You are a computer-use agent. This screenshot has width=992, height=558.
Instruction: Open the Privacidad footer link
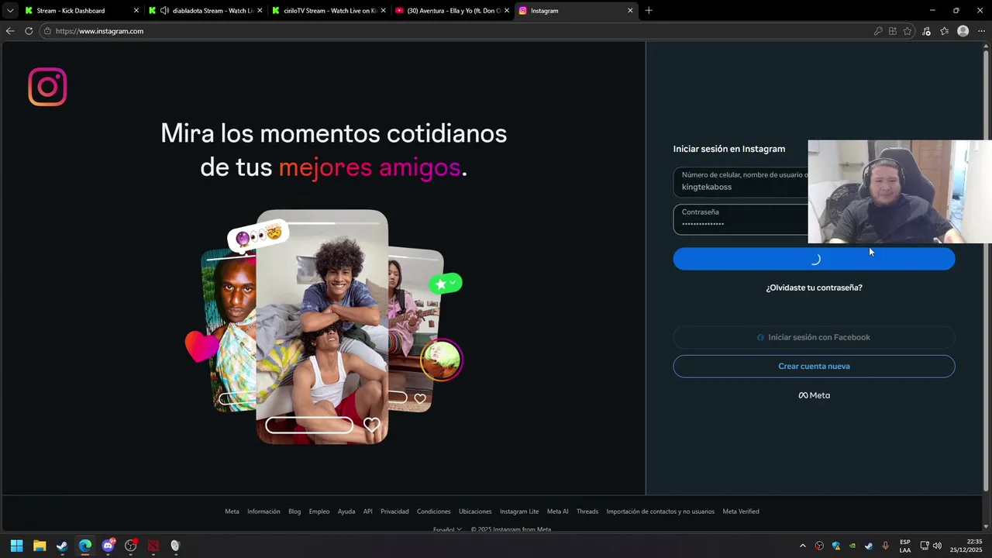point(394,511)
